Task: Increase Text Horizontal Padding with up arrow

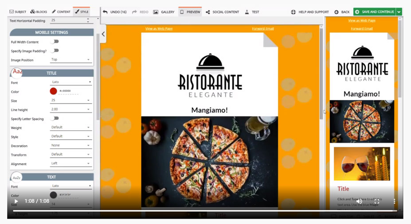Action: pyautogui.click(x=88, y=19)
